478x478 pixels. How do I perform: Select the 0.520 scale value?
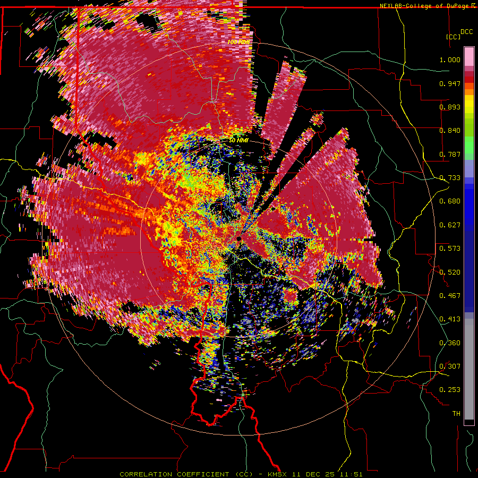pyautogui.click(x=450, y=272)
